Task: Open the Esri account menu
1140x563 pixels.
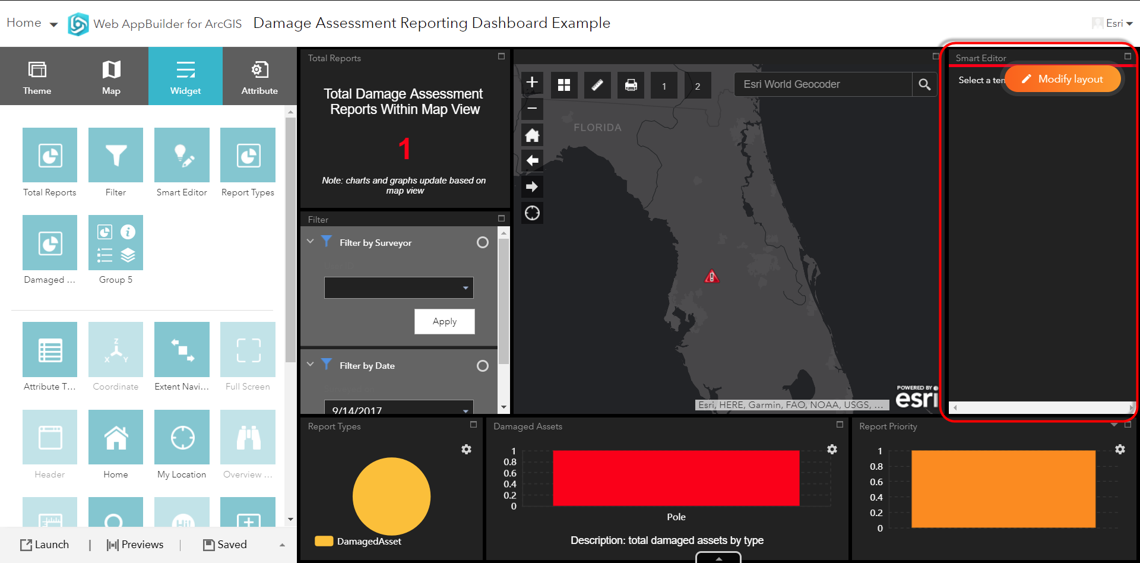Action: click(x=1113, y=23)
